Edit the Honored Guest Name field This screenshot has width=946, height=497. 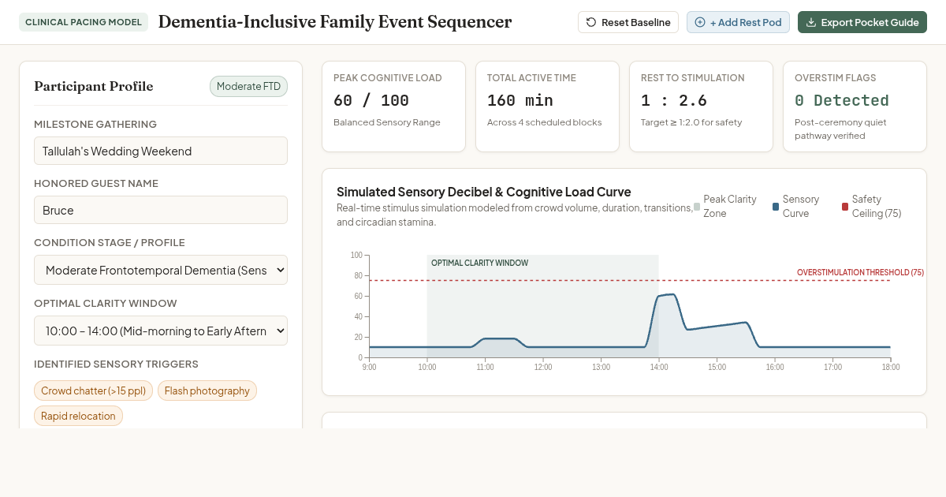point(161,210)
